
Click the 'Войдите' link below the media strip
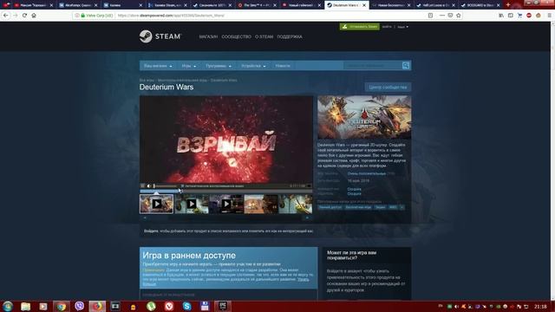point(151,231)
